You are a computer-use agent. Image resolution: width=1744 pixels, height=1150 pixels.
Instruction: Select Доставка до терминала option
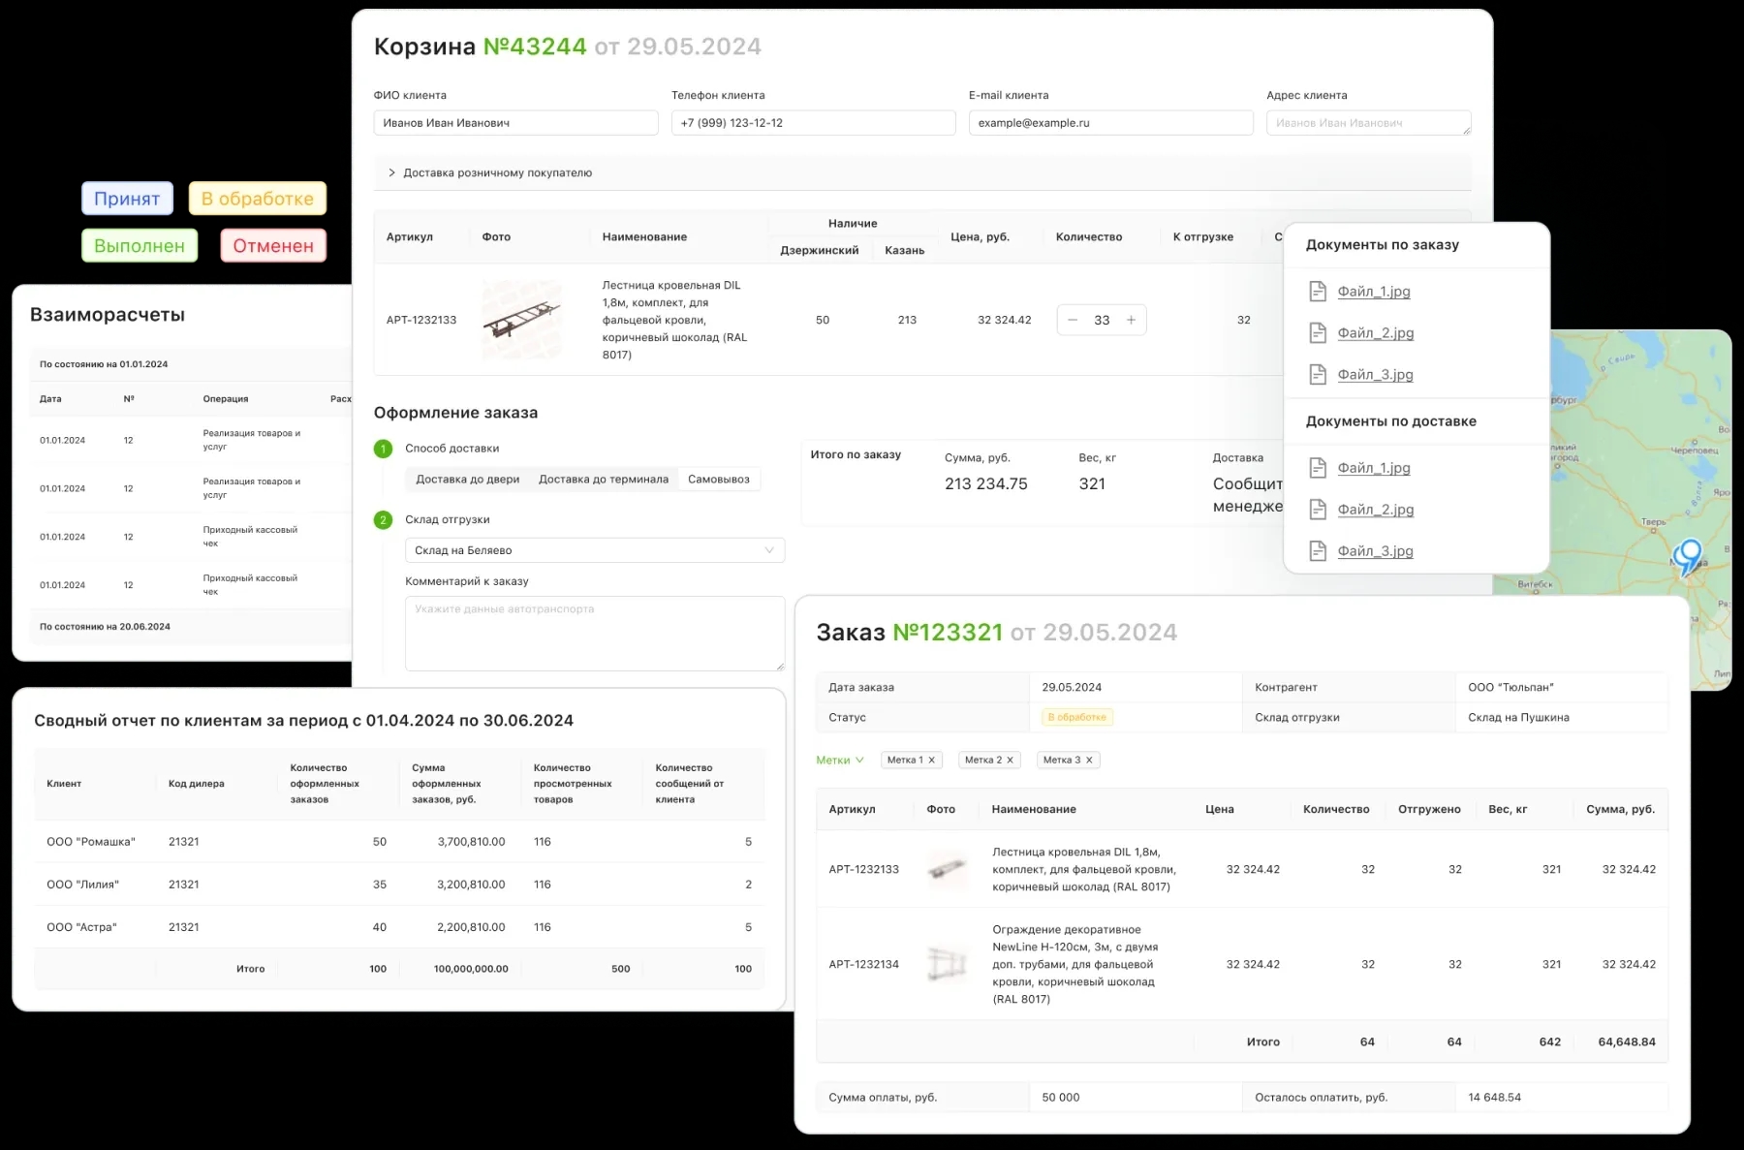[x=604, y=479]
